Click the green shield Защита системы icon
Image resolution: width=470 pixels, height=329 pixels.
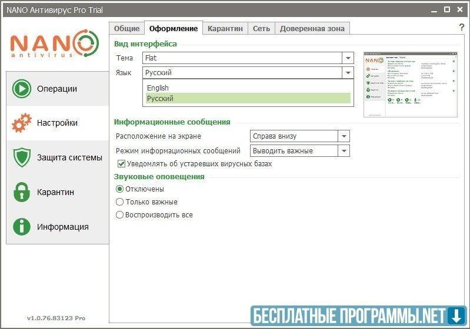22,157
